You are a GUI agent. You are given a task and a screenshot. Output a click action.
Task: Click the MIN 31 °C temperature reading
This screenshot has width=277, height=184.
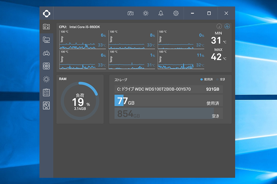click(219, 38)
